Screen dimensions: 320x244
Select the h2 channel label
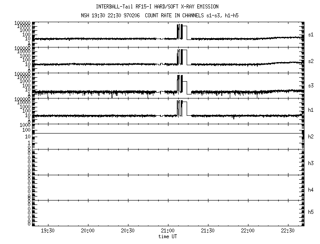click(x=312, y=137)
